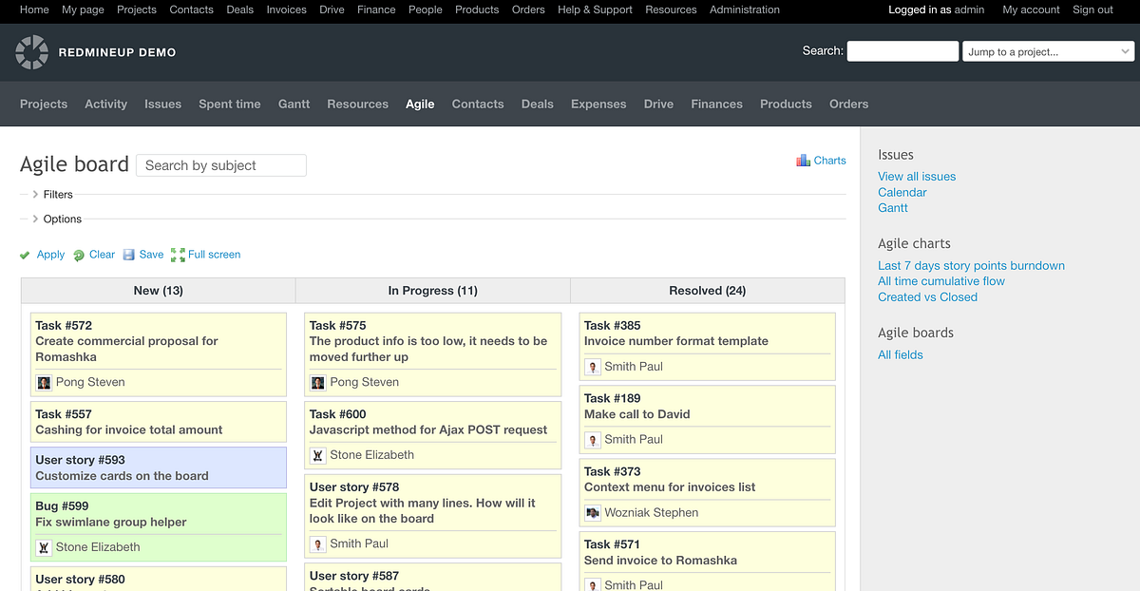This screenshot has height=591, width=1140.
Task: Click Sign out
Action: click(1092, 10)
